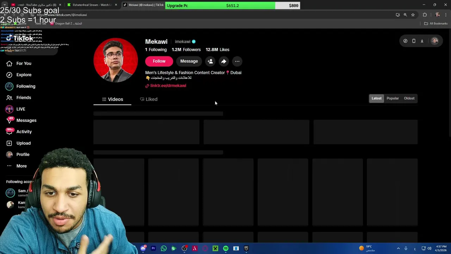This screenshot has width=451, height=254.
Task: Click the Upgrade Pc progress bar
Action: pyautogui.click(x=233, y=6)
